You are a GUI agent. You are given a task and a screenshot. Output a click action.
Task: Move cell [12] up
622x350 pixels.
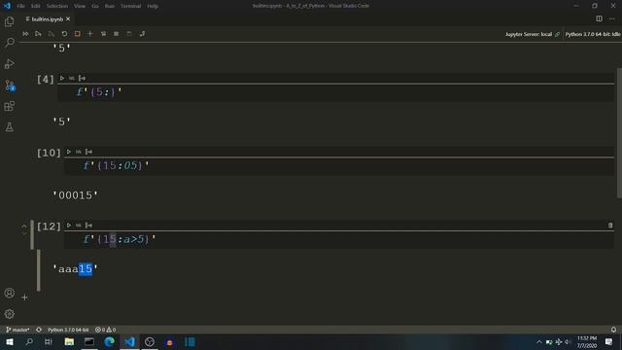(x=24, y=227)
